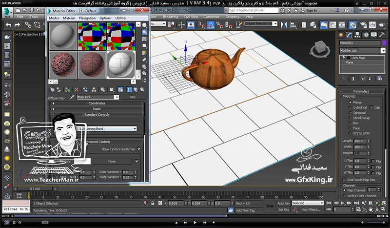Click the Mirror tool icon
The width and height of the screenshot is (390, 228).
[x=284, y=25]
